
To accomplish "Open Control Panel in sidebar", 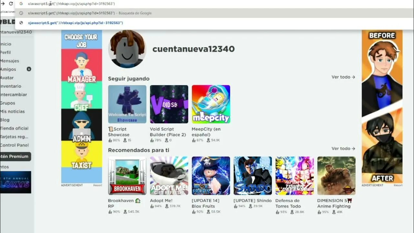I will click(15, 145).
